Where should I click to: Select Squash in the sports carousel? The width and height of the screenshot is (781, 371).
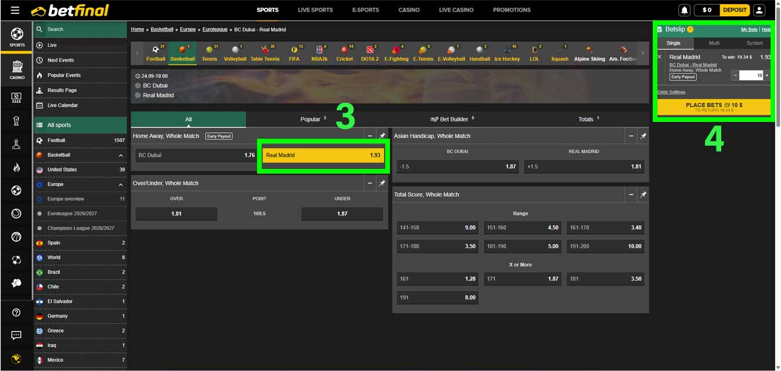[560, 53]
